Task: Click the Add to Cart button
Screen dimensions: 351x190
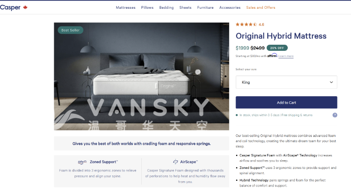Action: pos(287,103)
